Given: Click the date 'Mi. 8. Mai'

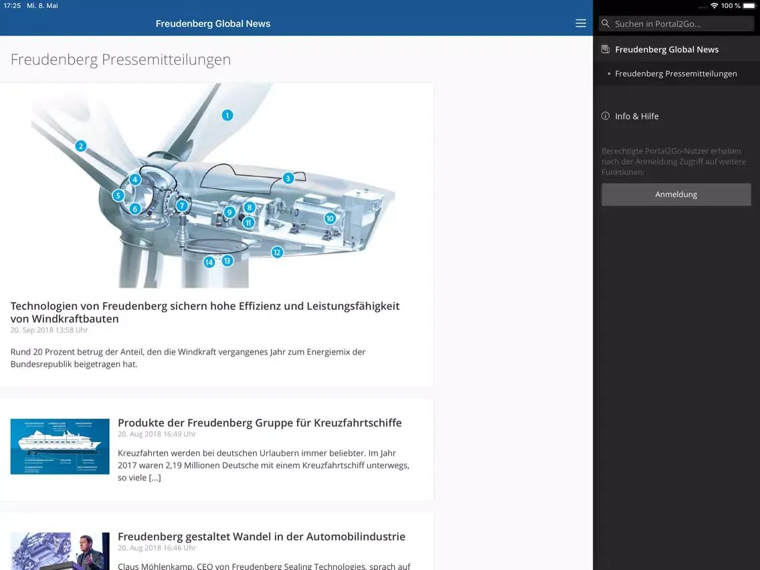Looking at the screenshot, I should [x=43, y=6].
